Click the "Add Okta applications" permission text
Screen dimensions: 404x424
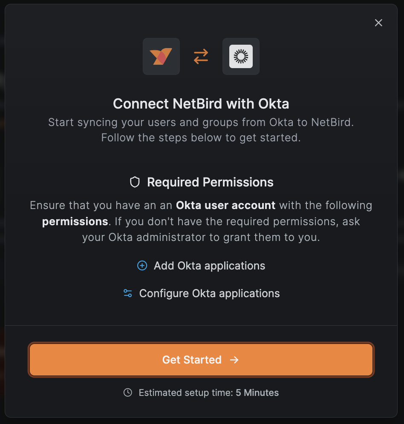209,266
